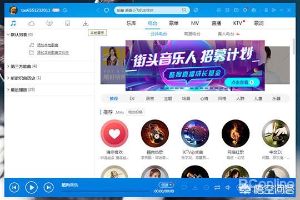Open the 中文DJ station thumbnail
300x200 pixels.
pyautogui.click(x=276, y=133)
